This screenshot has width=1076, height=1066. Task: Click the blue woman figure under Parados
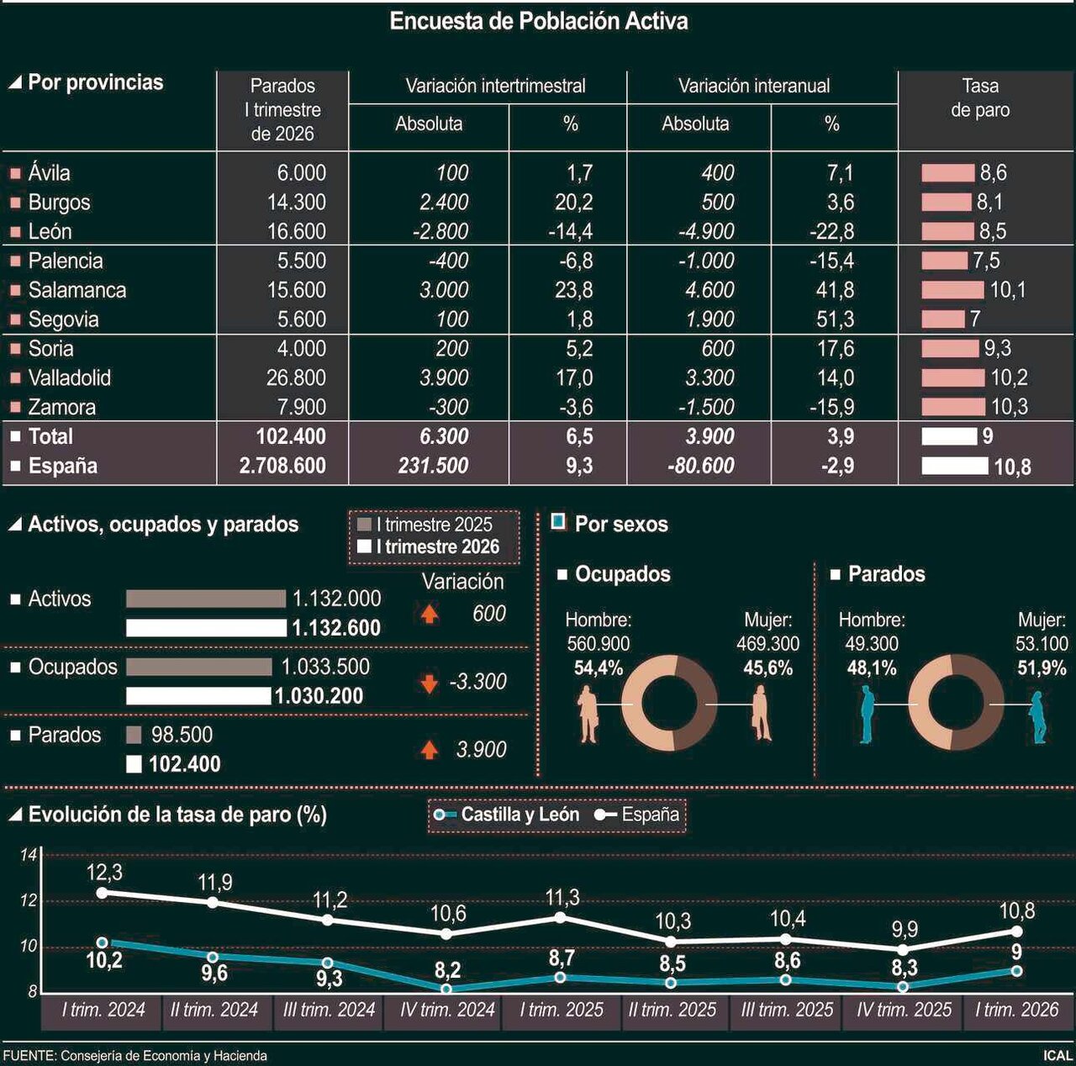(x=1039, y=716)
